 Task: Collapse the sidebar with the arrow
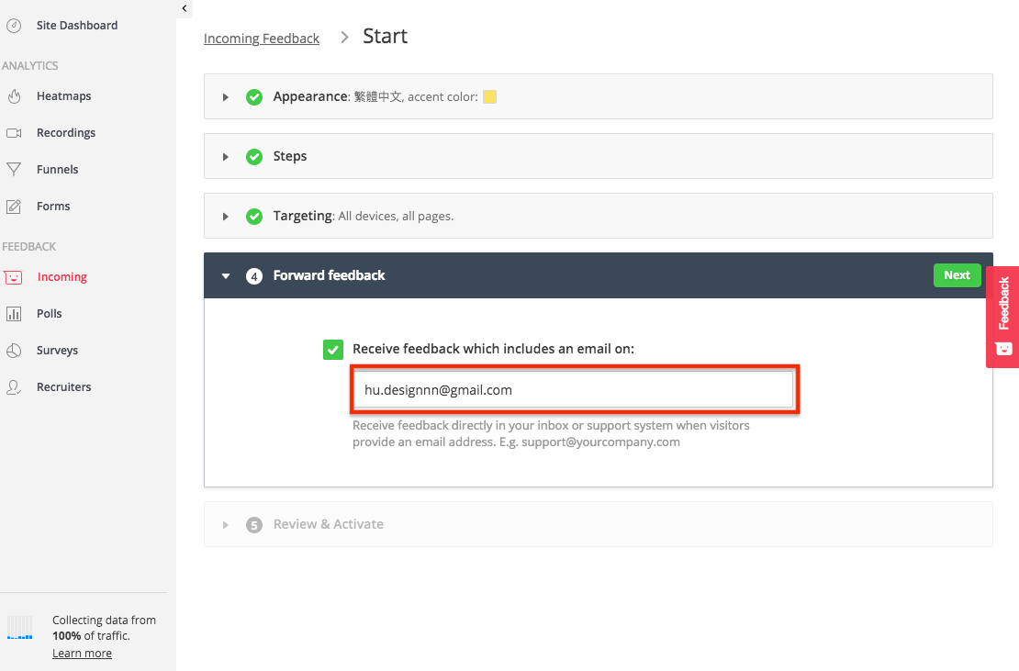(185, 8)
